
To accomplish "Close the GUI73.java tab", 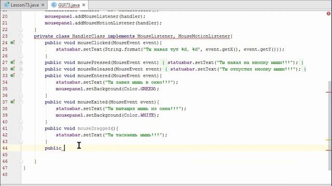I will point(84,5).
